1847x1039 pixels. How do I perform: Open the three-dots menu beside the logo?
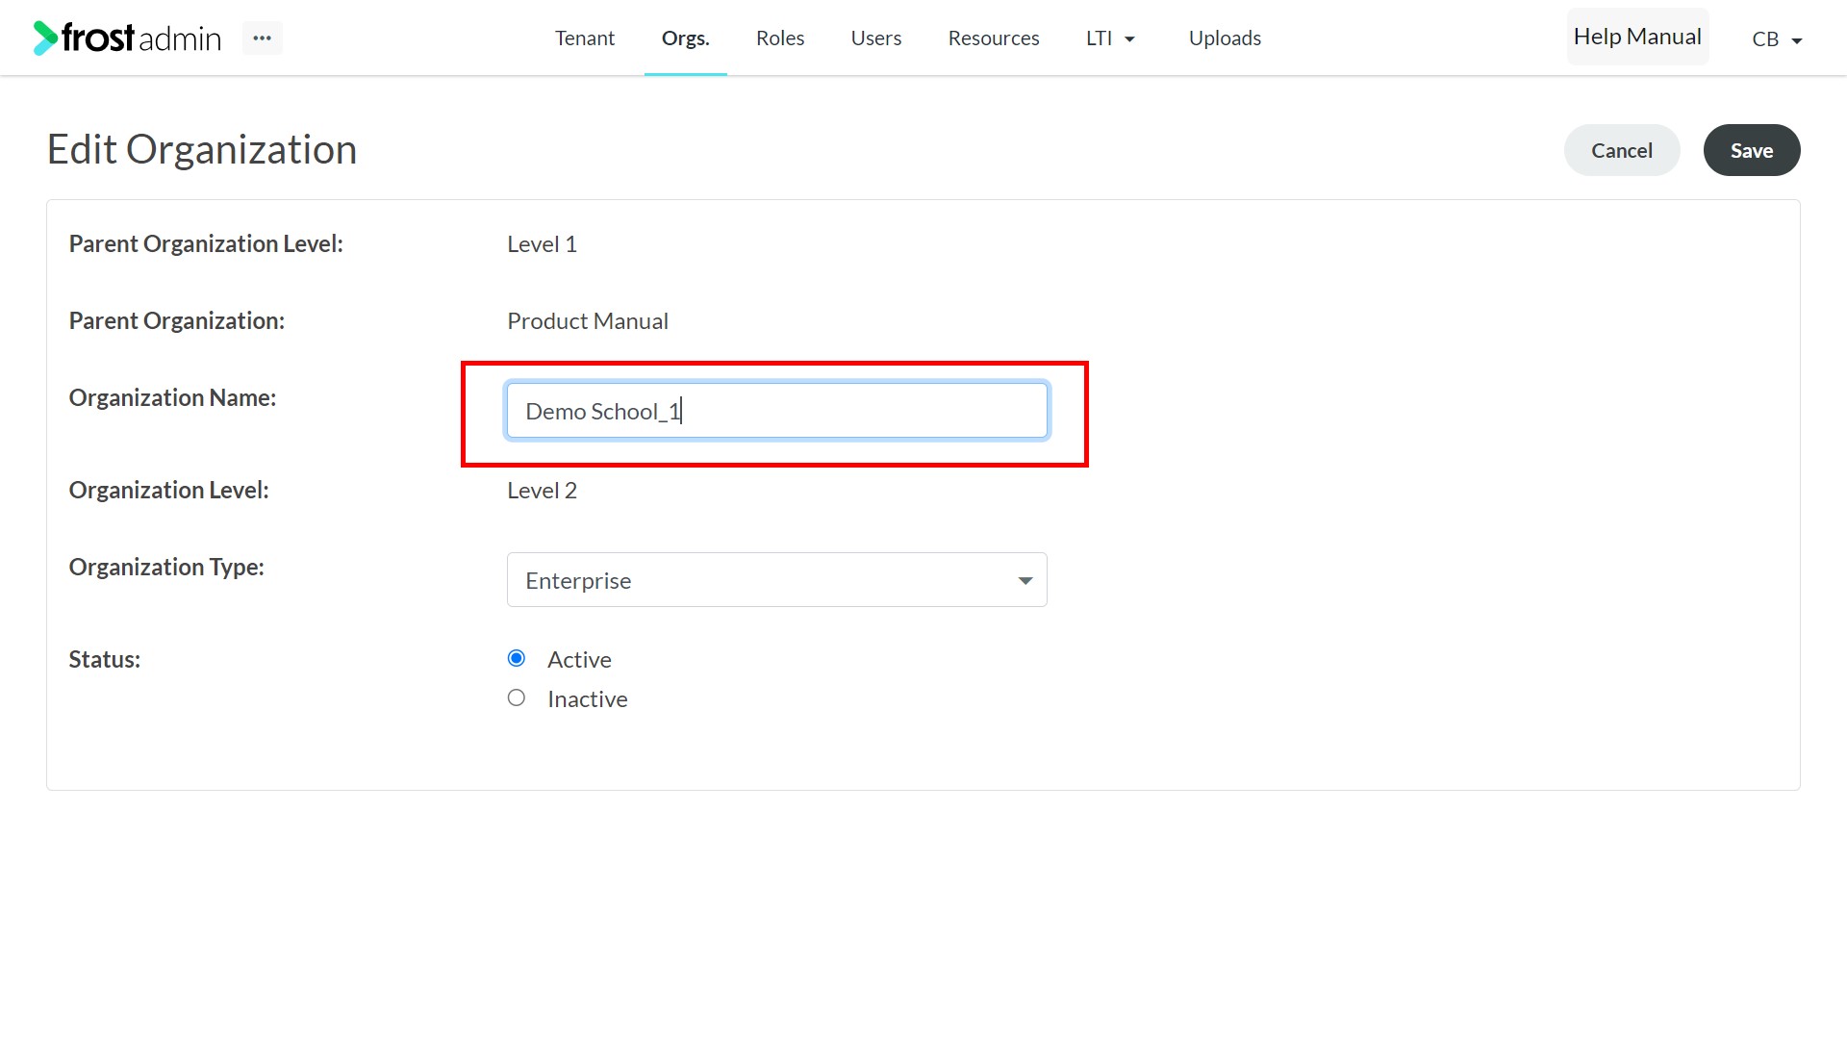tap(262, 38)
